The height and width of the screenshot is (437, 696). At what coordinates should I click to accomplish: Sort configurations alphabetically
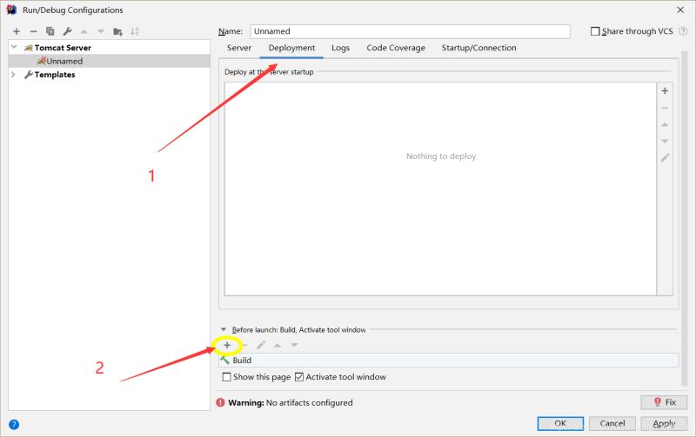(x=135, y=31)
